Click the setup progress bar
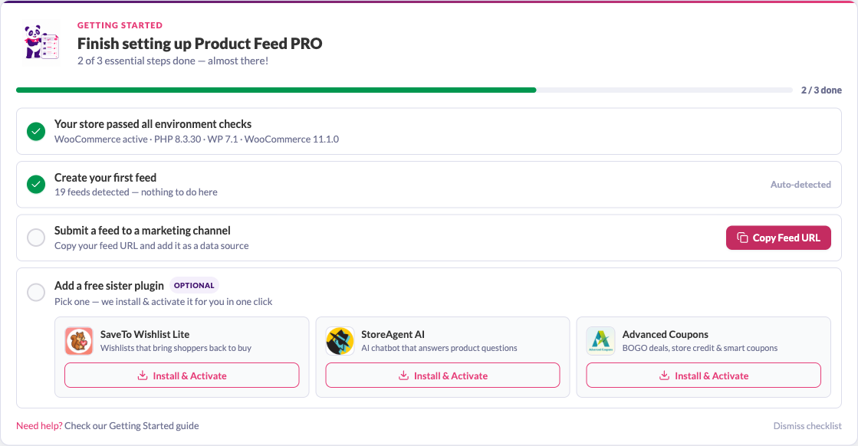The height and width of the screenshot is (446, 858). point(404,90)
